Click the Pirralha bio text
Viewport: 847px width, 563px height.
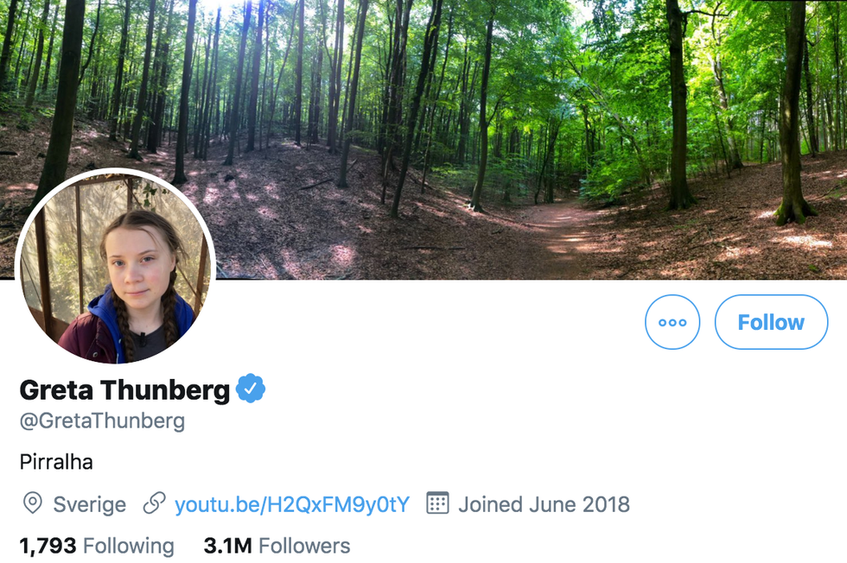pos(56,462)
